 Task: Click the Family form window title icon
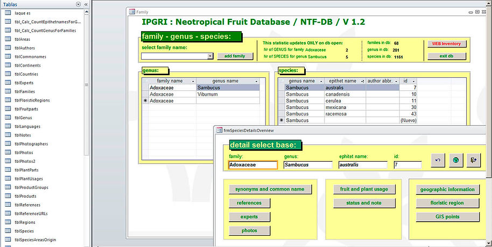[132, 12]
